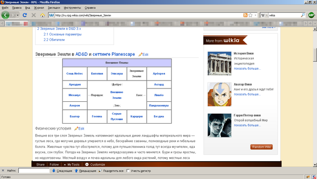Click Follow in the Wikia footer toolbar
This screenshot has height=179, width=317.
pyautogui.click(x=54, y=165)
